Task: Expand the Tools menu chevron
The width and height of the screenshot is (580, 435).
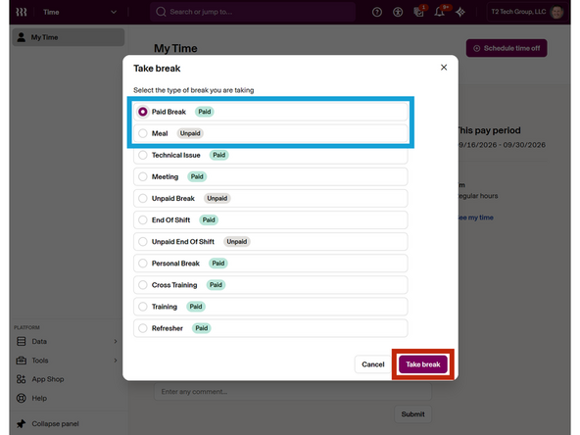Action: point(116,361)
